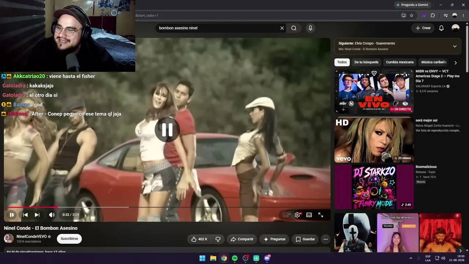This screenshot has width=469, height=264.
Task: Dislike the video
Action: pos(218,239)
